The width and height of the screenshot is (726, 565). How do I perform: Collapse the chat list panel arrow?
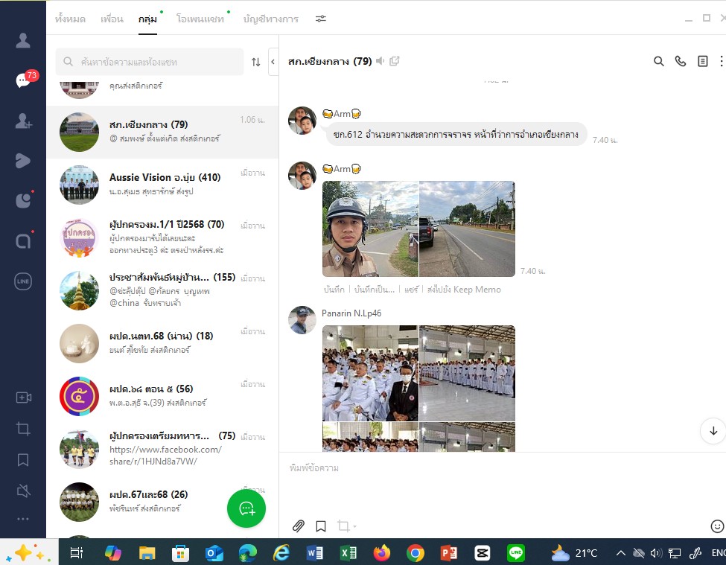tap(273, 62)
